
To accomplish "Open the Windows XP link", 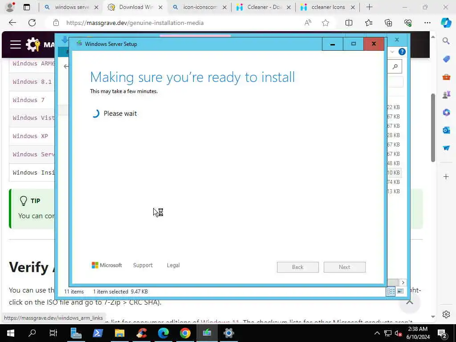I will (x=30, y=136).
